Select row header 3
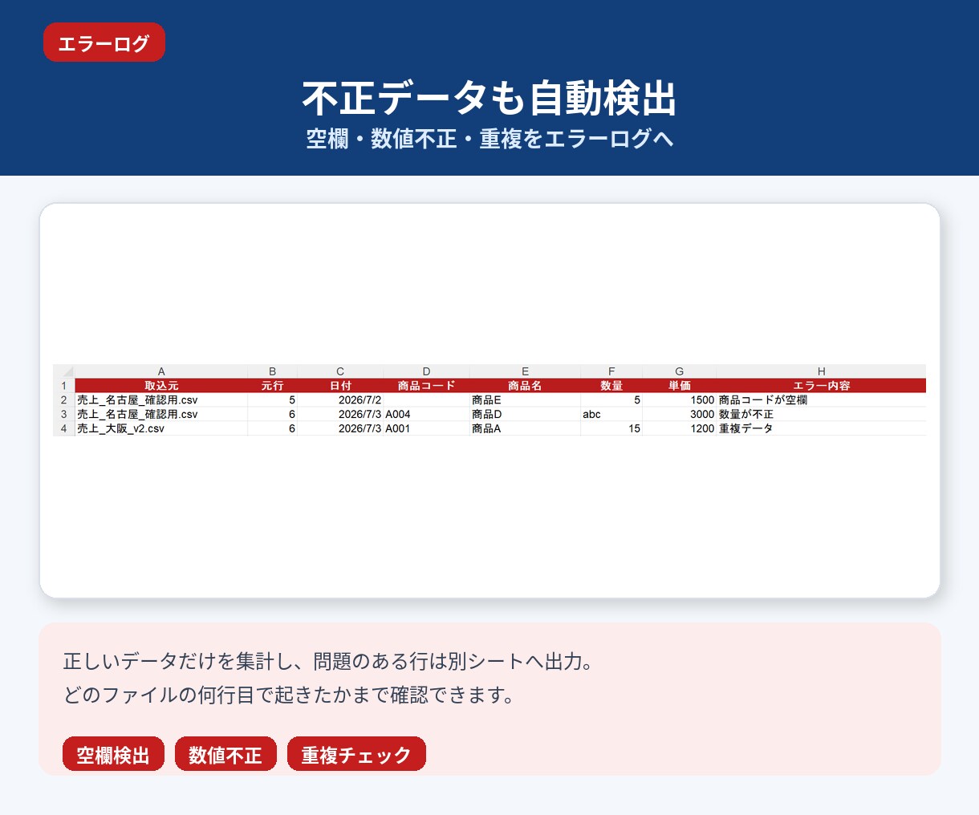 pyautogui.click(x=64, y=414)
